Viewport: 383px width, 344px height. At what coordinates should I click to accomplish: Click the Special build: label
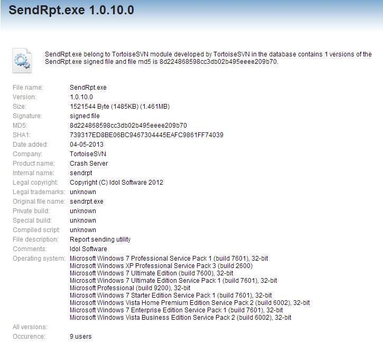[32, 221]
